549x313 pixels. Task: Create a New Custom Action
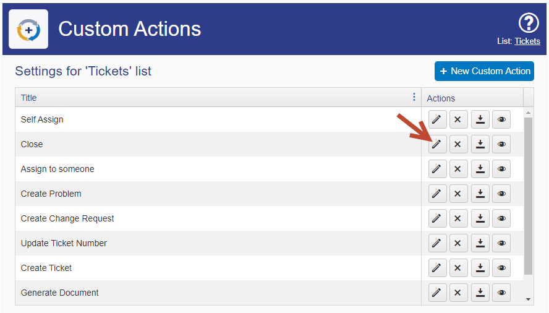[x=484, y=71]
